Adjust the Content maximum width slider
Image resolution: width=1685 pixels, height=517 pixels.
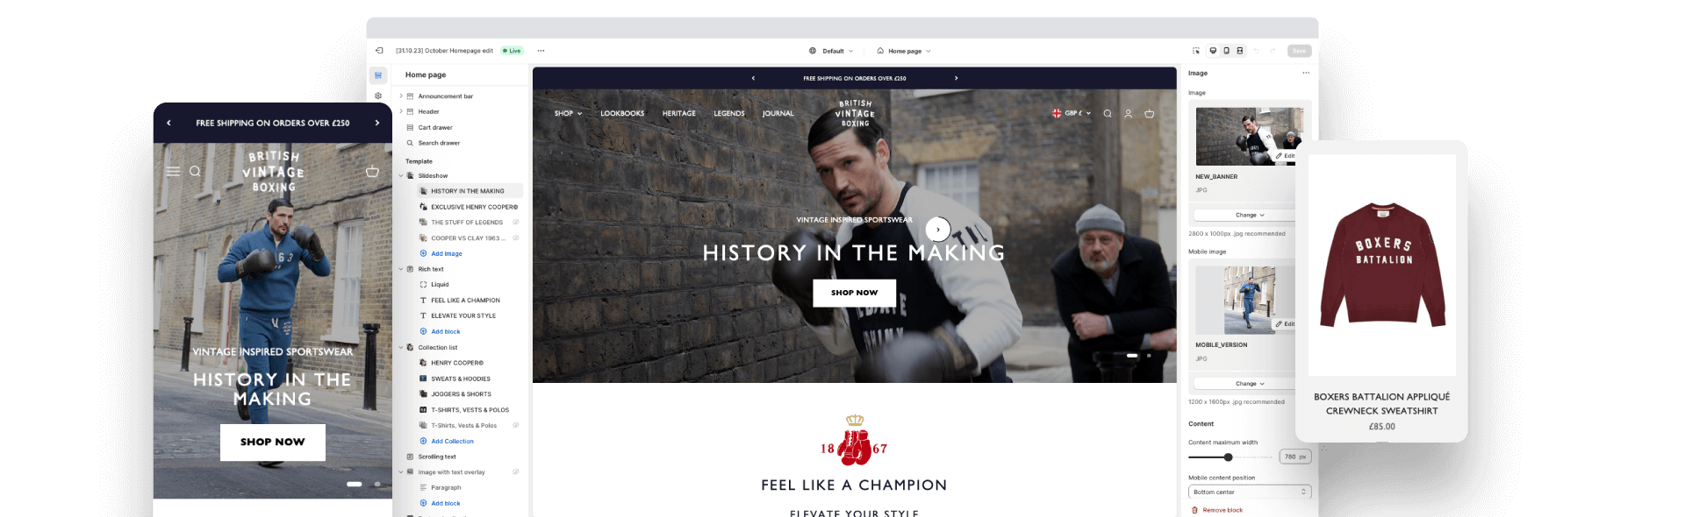[x=1229, y=457]
